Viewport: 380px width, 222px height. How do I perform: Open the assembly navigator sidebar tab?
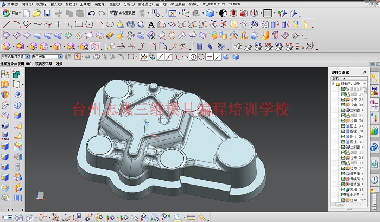(375, 78)
